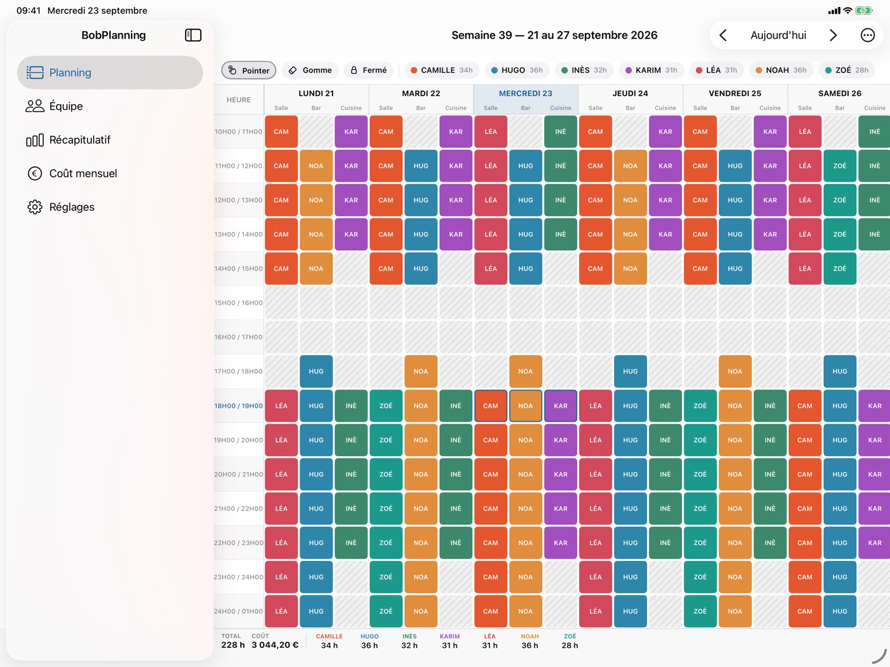Tap CAM in Lundi Salle at 10H00 / 11H00
This screenshot has width=890, height=667.
click(x=281, y=131)
